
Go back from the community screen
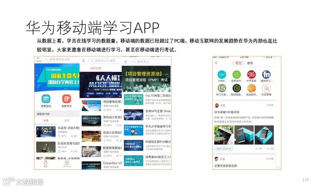(216, 63)
